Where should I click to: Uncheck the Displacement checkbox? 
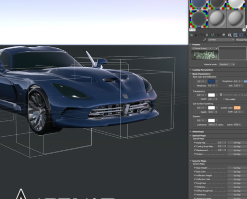(195, 150)
